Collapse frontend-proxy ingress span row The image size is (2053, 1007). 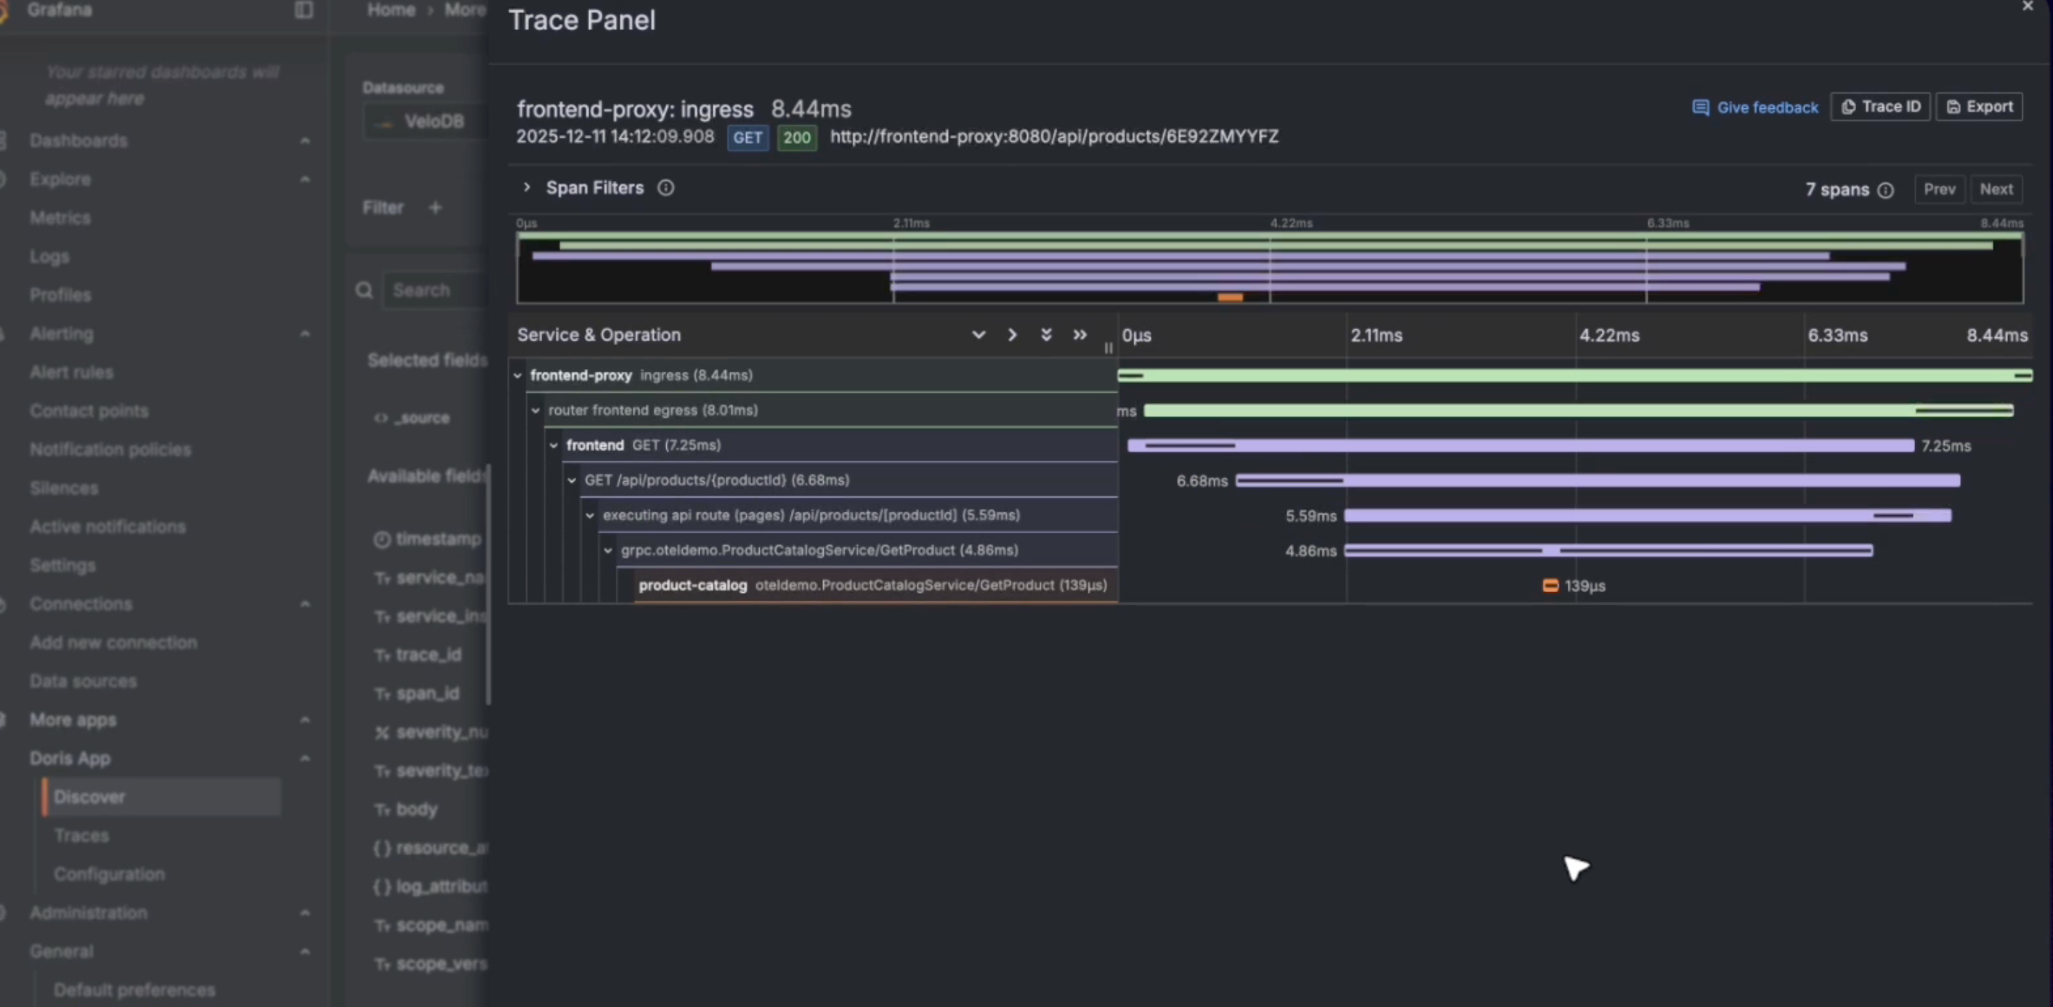pyautogui.click(x=518, y=376)
